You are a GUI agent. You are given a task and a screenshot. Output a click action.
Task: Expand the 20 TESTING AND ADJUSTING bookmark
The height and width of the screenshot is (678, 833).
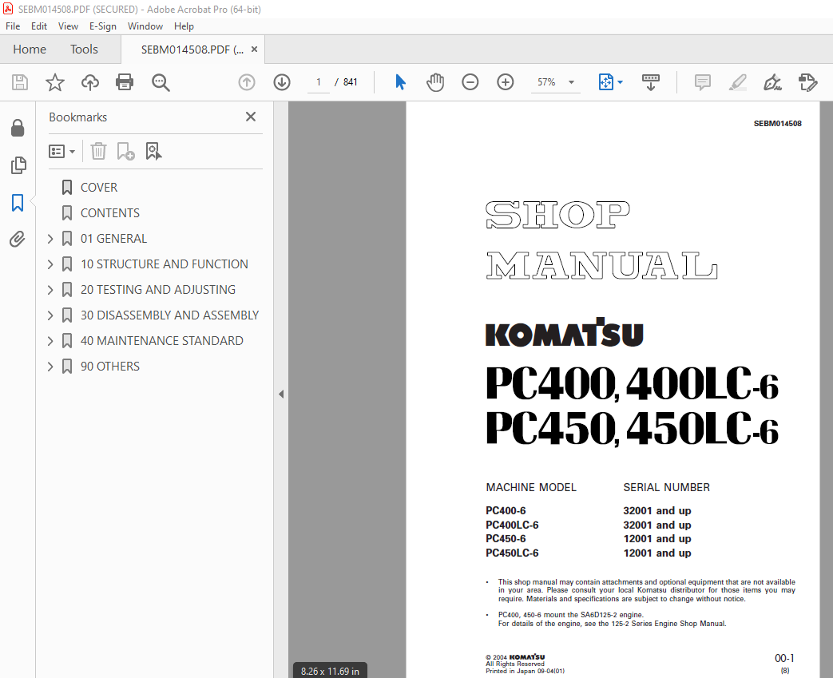50,290
